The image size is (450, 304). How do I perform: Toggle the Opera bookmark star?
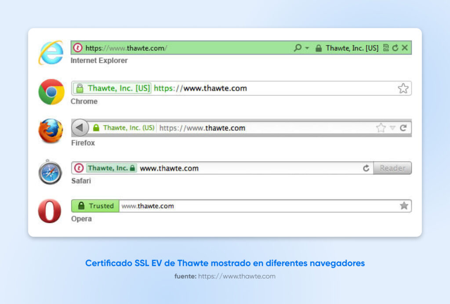click(404, 206)
